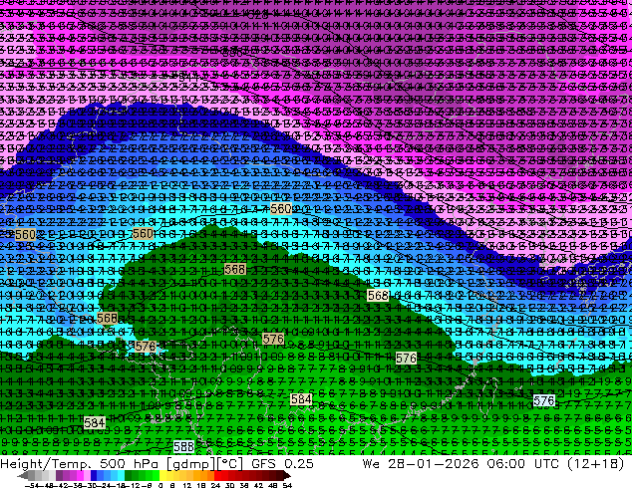Screen dimensions: 632x488
Task: Click the darkest maroon swatch before the arrow
Action: tap(279, 475)
